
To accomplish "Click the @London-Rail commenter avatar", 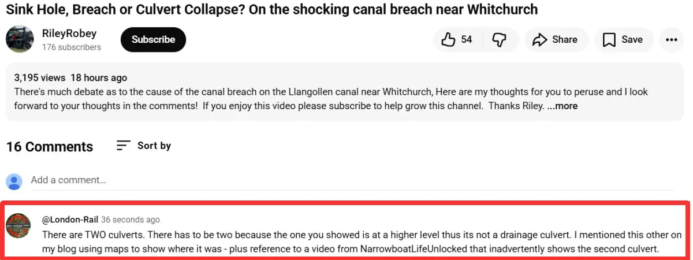I will (x=18, y=225).
